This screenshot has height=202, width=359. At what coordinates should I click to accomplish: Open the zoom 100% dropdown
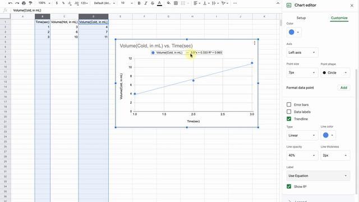(x=44, y=3)
